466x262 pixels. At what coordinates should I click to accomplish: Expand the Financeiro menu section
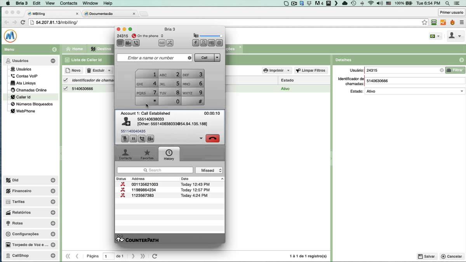[53, 191]
